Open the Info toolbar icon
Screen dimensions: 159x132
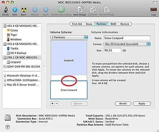point(15,10)
